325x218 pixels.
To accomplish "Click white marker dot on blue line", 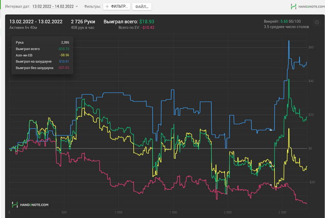I will (271, 130).
